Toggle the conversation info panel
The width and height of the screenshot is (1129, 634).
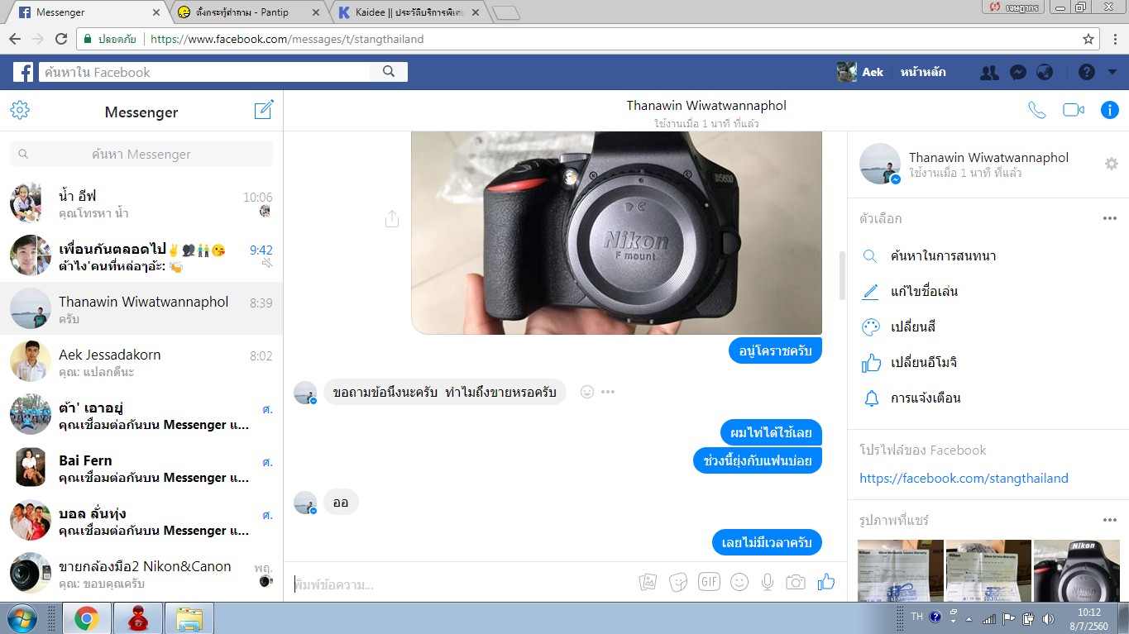pyautogui.click(x=1109, y=110)
